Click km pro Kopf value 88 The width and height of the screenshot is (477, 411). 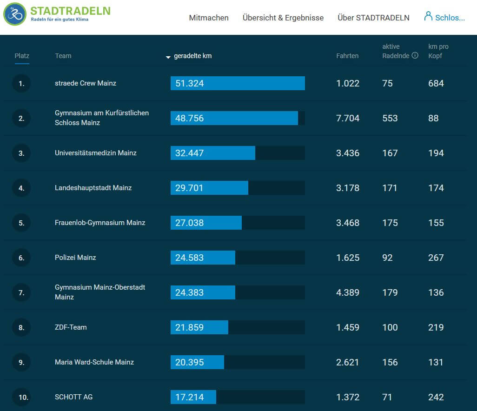tap(433, 118)
